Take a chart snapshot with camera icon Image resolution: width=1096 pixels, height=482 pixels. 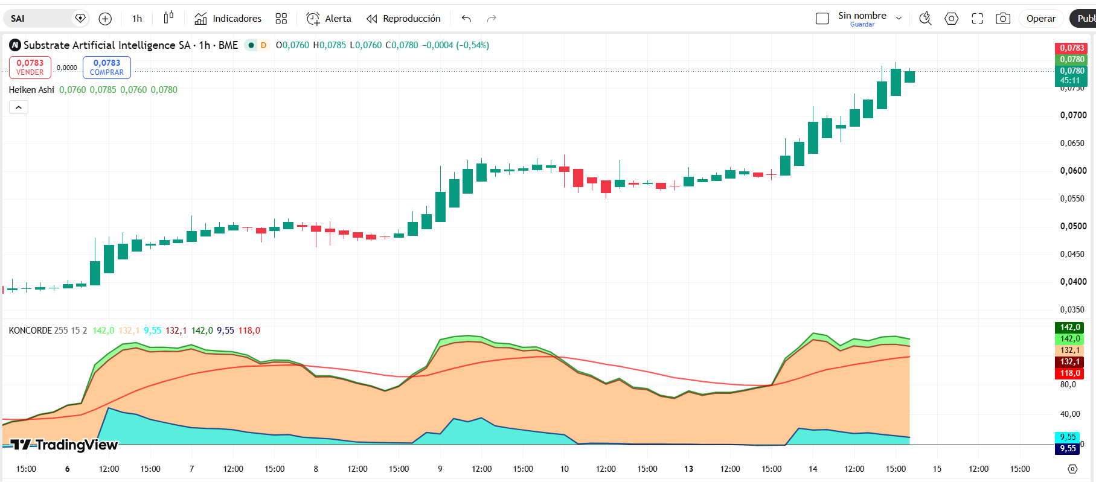1003,19
